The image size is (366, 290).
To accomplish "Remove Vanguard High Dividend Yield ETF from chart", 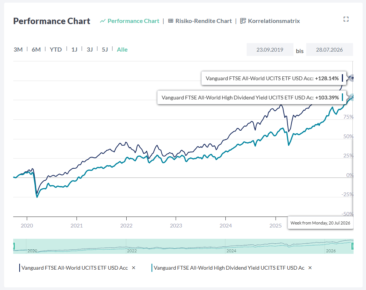I will point(310,268).
